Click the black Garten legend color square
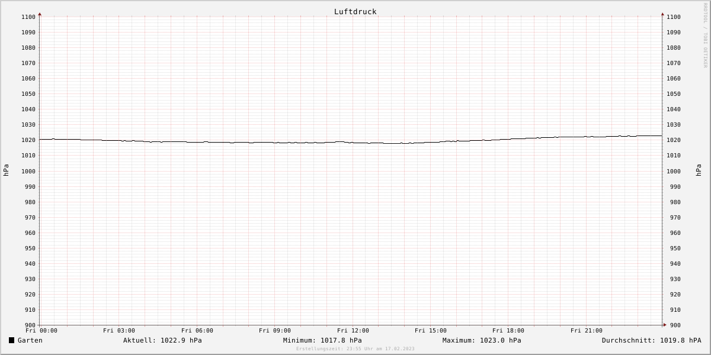Screen dimensions: 711x355 tap(12, 340)
